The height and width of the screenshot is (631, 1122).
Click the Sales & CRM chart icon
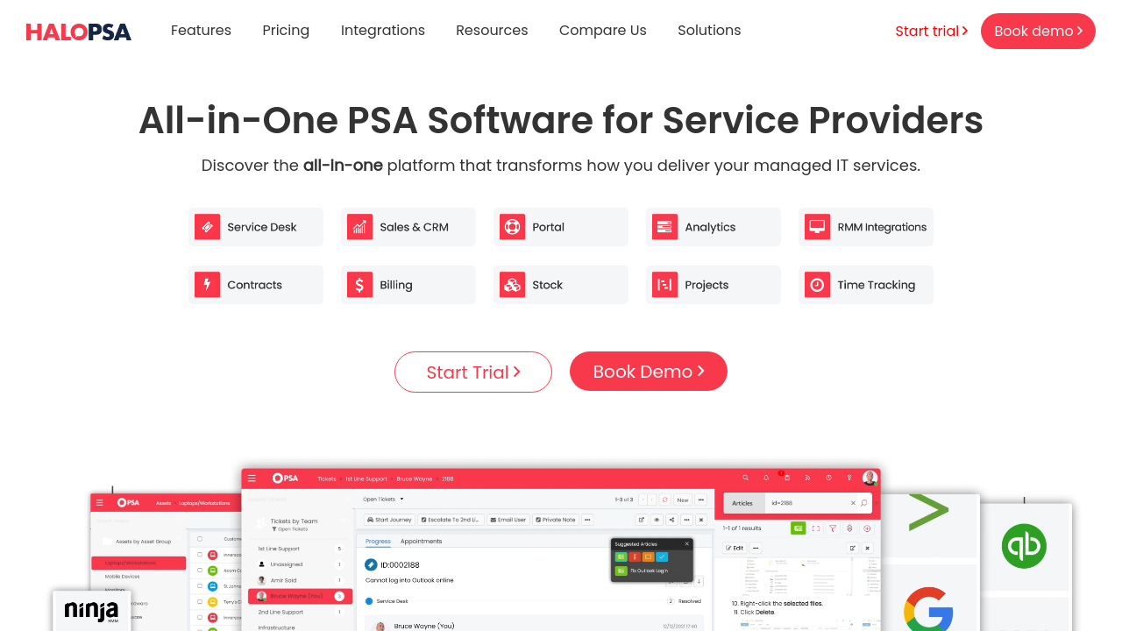(359, 227)
